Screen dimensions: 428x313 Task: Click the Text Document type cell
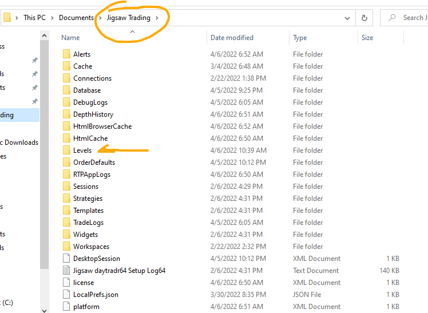click(316, 271)
